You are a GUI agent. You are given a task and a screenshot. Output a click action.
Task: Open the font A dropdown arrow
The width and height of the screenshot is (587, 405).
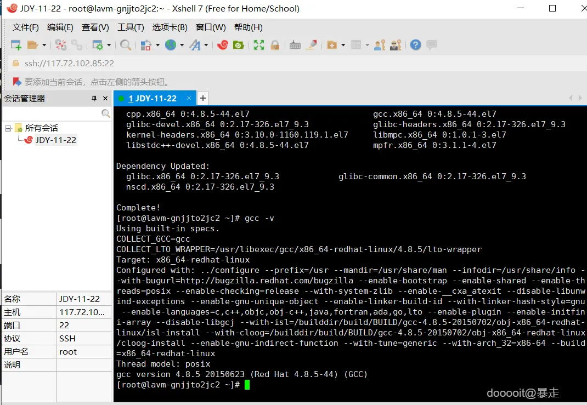click(x=206, y=45)
